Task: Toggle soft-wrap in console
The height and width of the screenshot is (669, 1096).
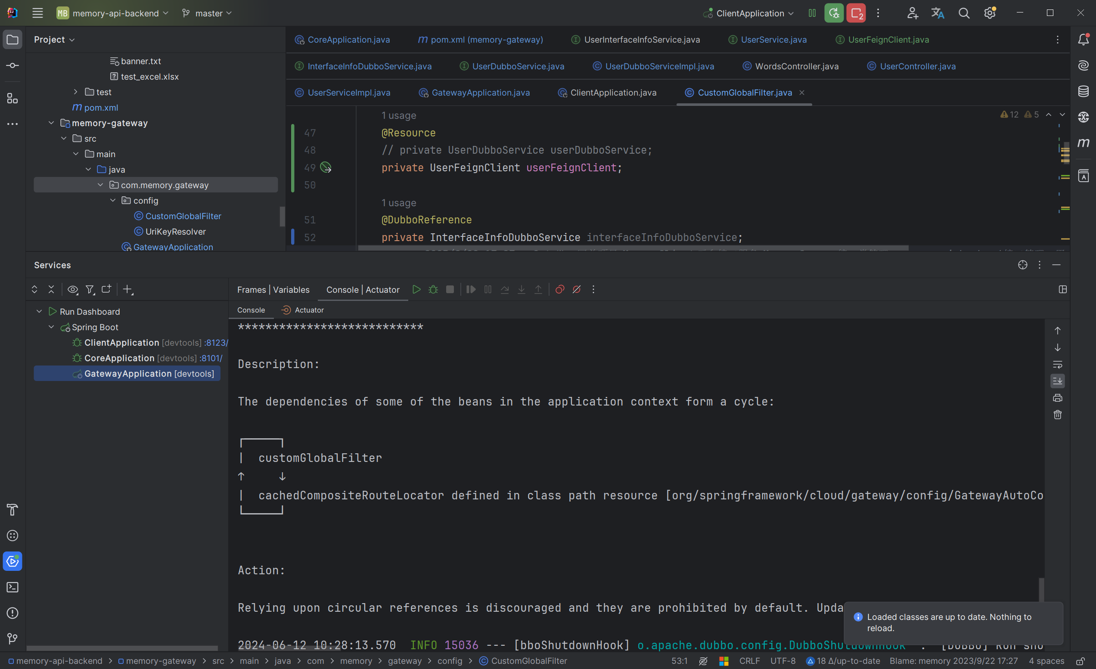Action: pos(1057,364)
